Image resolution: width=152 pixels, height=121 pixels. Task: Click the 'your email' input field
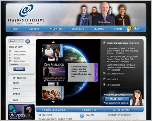(19, 65)
